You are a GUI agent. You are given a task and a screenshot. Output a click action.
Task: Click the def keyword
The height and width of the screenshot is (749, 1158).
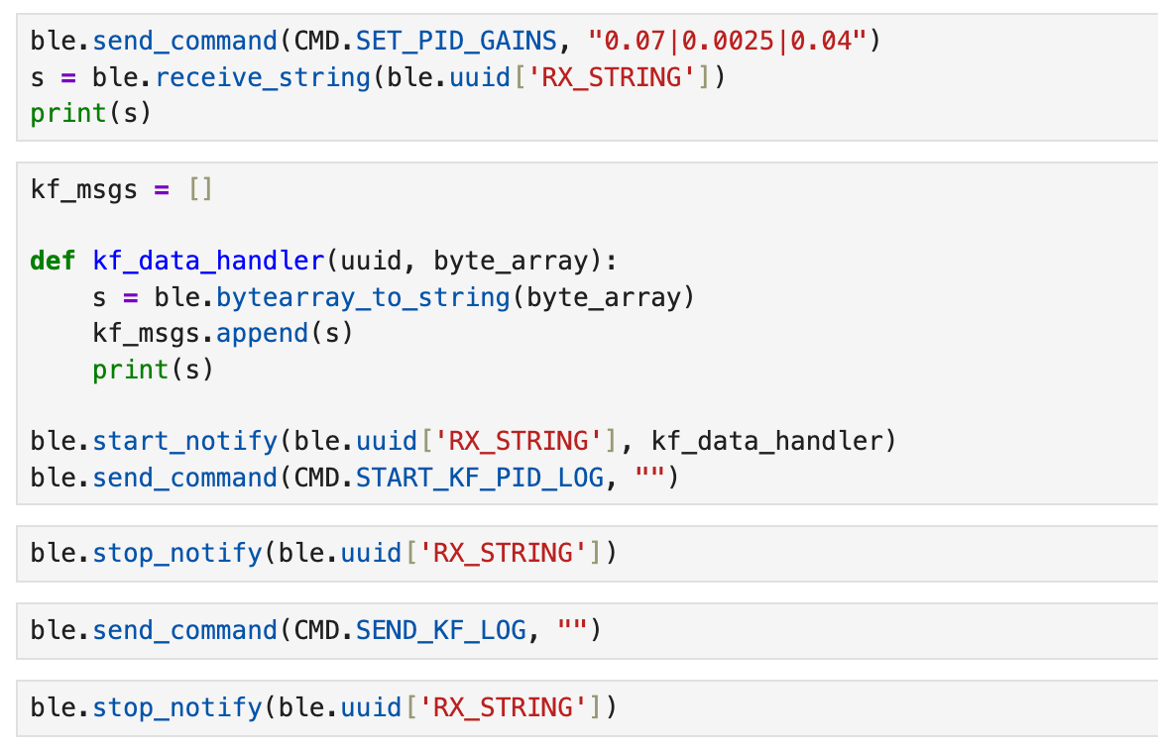coord(53,261)
